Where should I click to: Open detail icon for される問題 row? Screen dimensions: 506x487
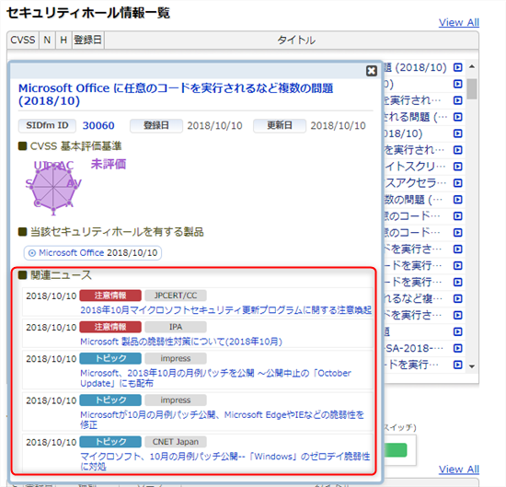457,117
